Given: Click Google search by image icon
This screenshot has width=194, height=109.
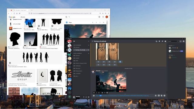Looking at the screenshot, I should pos(66,17).
